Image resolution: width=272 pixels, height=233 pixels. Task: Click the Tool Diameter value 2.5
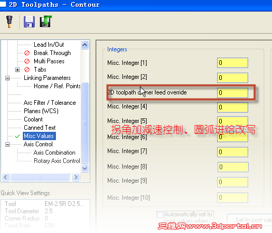pyautogui.click(x=49, y=211)
